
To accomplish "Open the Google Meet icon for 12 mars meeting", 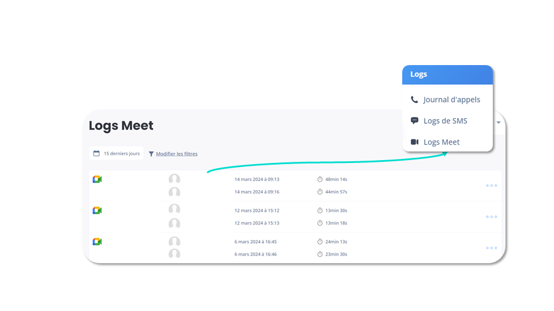I will point(97,211).
